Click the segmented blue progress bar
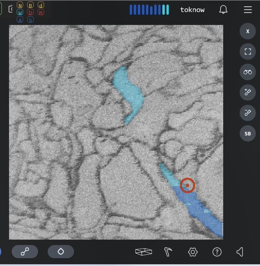This screenshot has width=260, height=266. [149, 10]
